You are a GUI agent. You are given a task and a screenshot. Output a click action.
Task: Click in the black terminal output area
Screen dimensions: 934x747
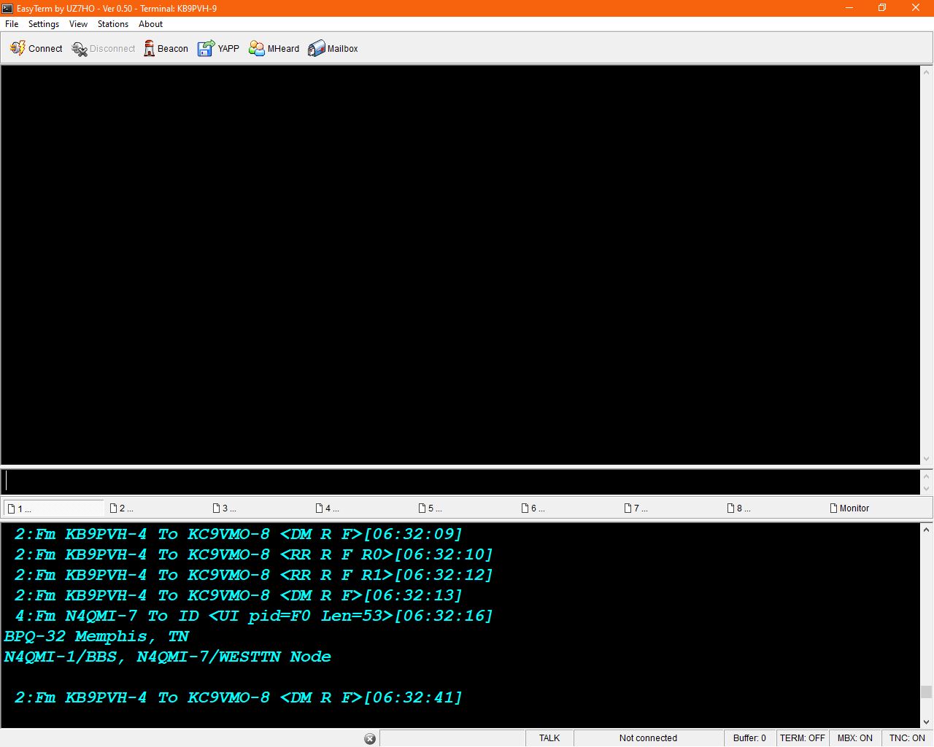[460, 265]
